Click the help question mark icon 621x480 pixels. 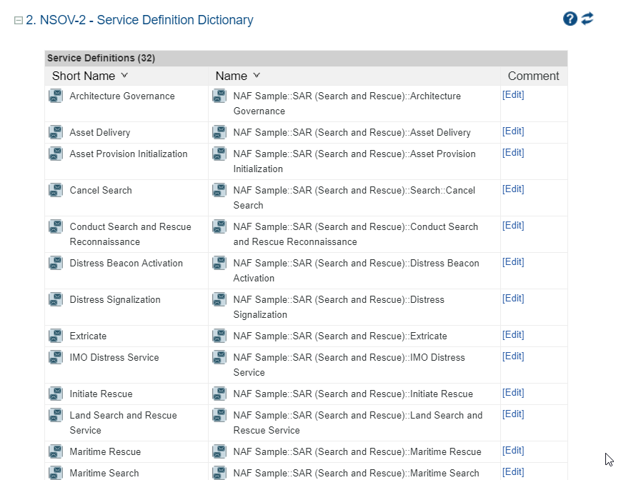(x=570, y=19)
